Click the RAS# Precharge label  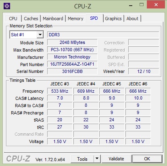tap(27, 113)
